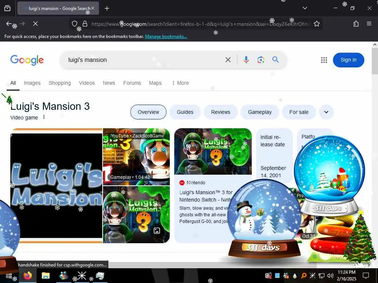Bookmark this page with the star icon
The width and height of the screenshot is (378, 283).
click(x=316, y=24)
